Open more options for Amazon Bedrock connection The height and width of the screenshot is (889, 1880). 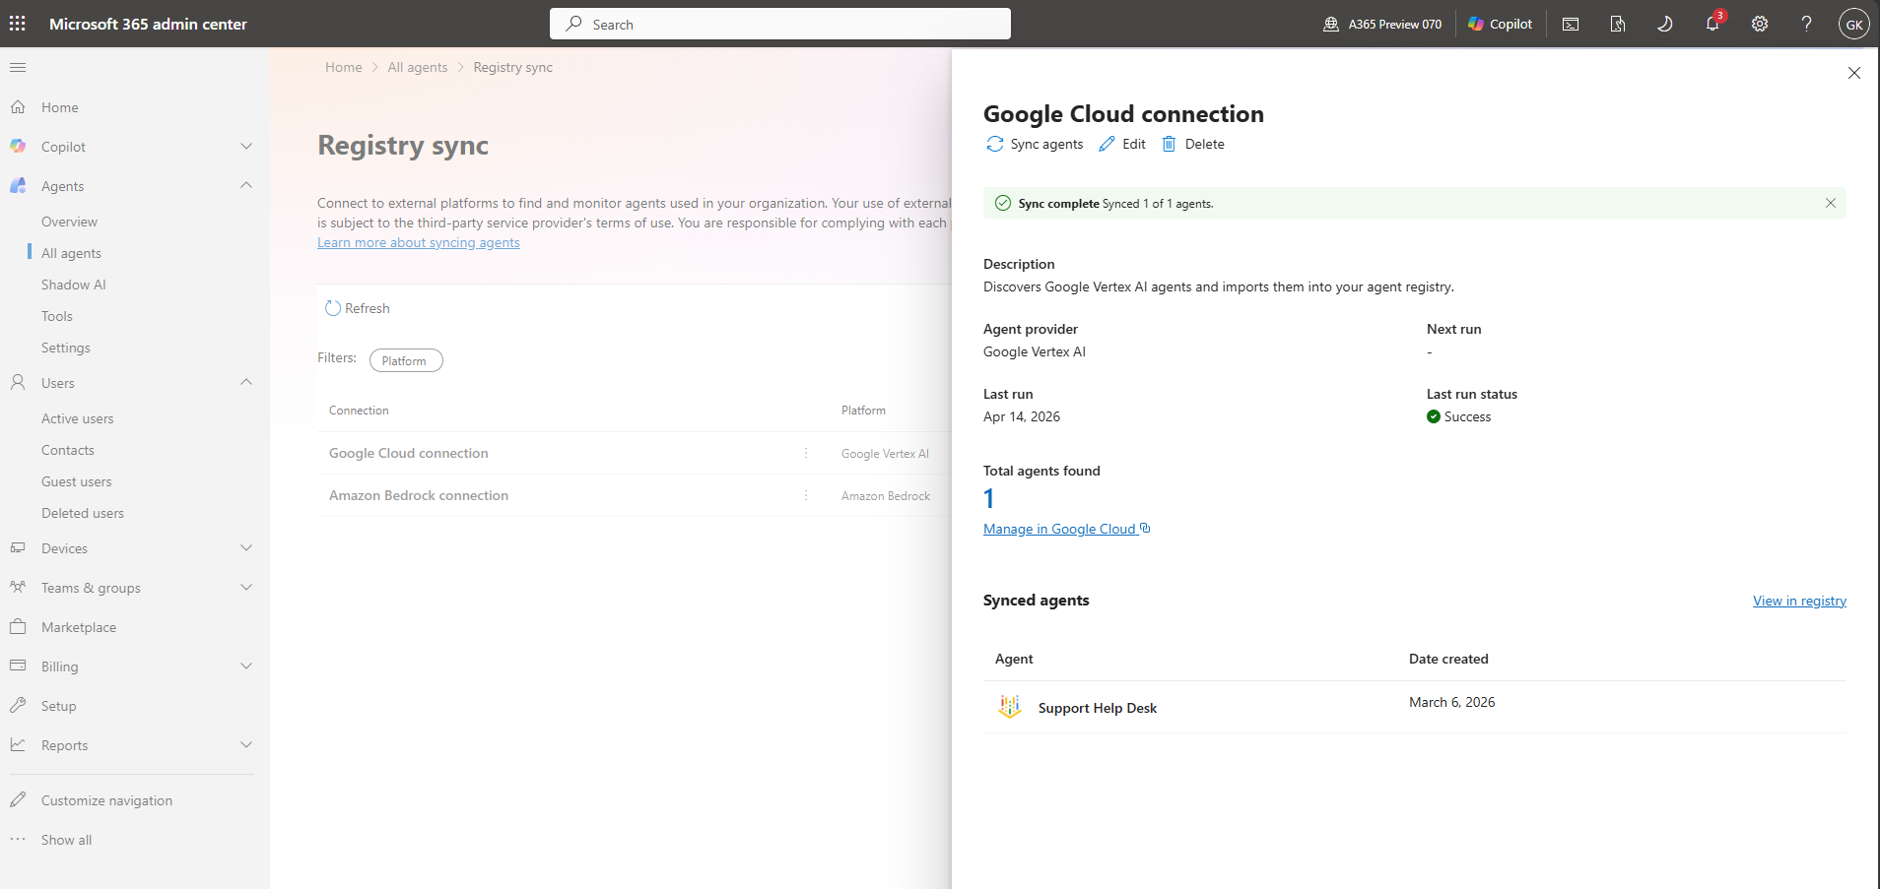coord(806,495)
